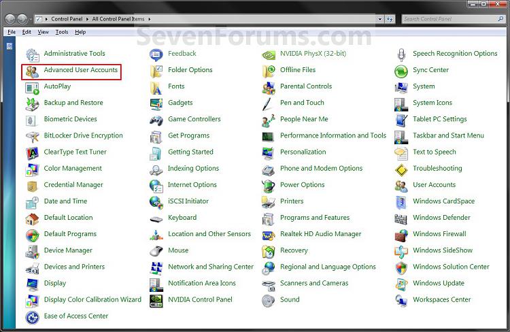
Task: Open Display Color Calibration Wizard link
Action: click(x=92, y=299)
